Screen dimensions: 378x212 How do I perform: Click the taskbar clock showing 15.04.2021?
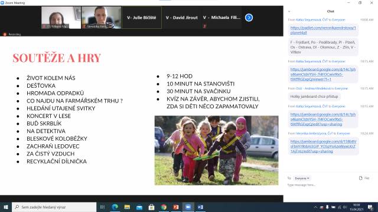(x=357, y=207)
